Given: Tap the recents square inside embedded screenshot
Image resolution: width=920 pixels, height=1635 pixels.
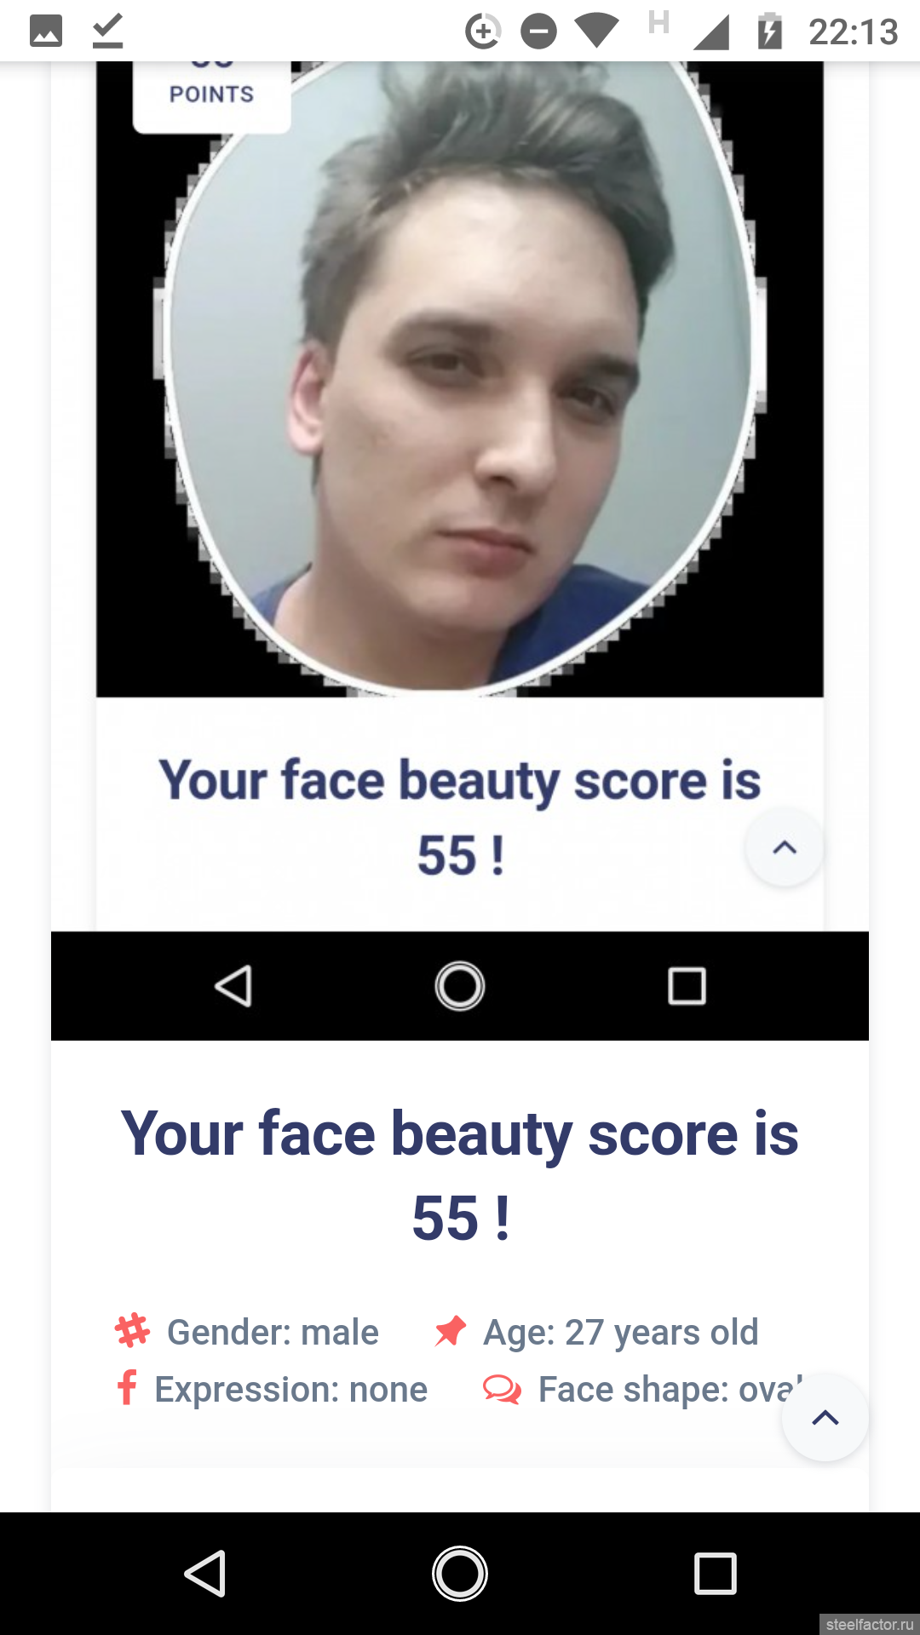Looking at the screenshot, I should pyautogui.click(x=687, y=986).
